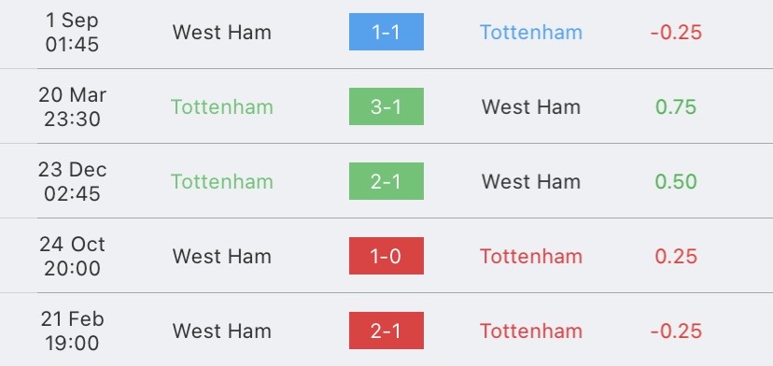Select West Ham in the 24 Oct match
Screen dimensions: 773x366
(222, 256)
